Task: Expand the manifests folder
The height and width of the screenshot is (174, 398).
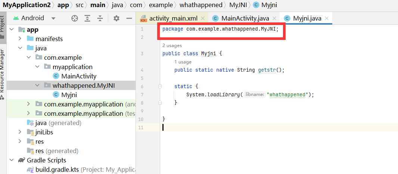Action: pos(20,39)
